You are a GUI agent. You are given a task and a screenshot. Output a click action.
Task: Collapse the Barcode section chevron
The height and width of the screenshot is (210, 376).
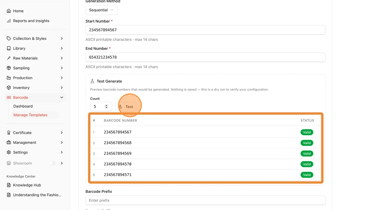(x=62, y=97)
